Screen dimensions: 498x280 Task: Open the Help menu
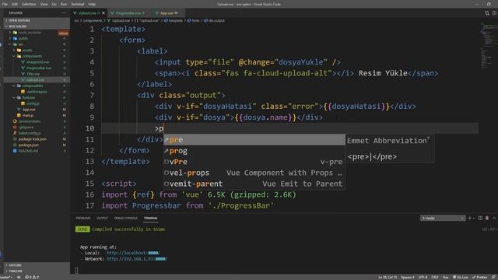tap(92, 4)
